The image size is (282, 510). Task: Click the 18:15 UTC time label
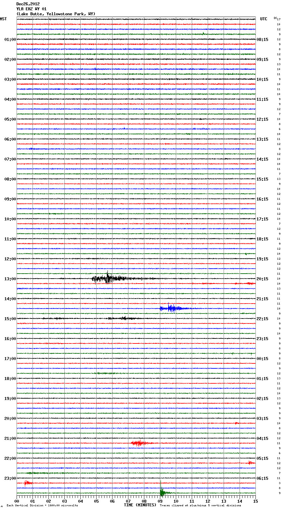coord(262,239)
